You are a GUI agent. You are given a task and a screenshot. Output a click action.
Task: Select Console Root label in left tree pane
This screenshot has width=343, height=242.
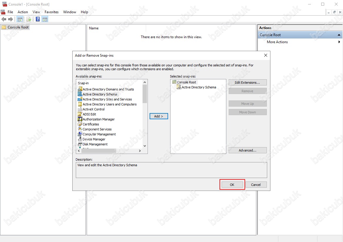pyautogui.click(x=18, y=27)
